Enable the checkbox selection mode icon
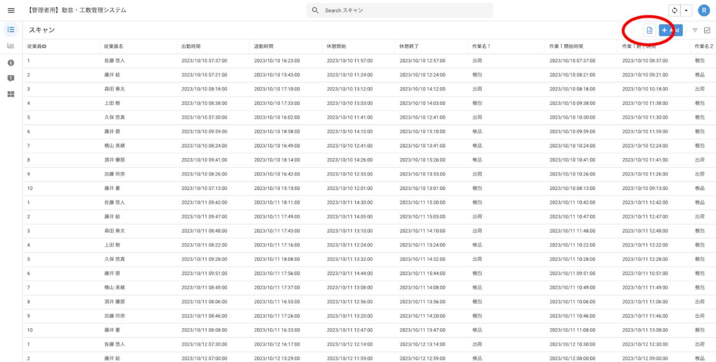 coord(707,30)
